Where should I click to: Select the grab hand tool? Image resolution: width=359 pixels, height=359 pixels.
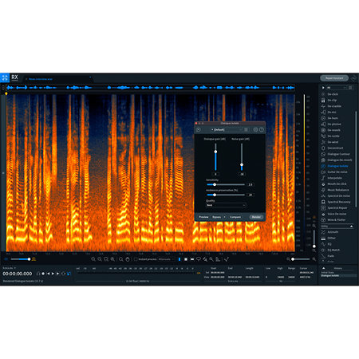click(128, 259)
